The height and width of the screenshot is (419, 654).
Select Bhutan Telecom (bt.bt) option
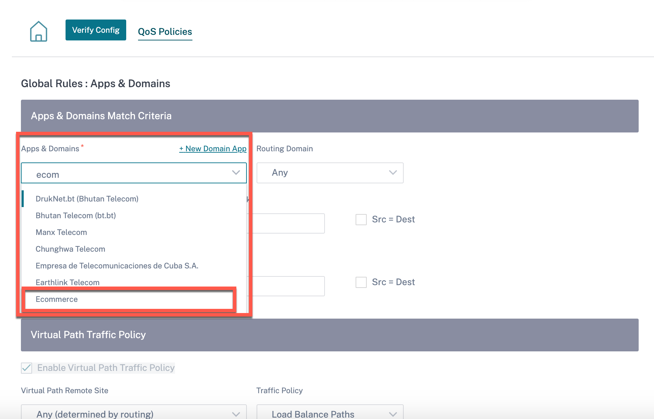coord(134,215)
